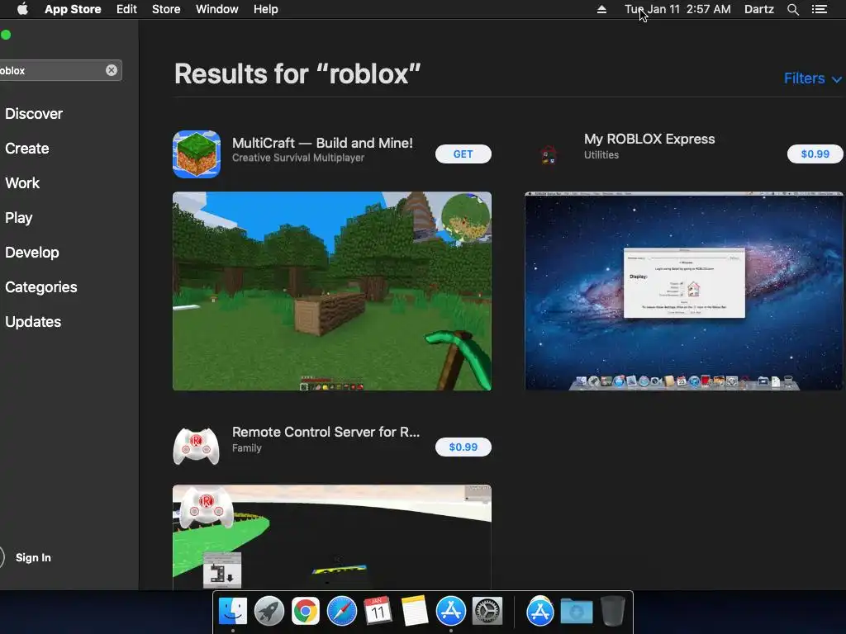This screenshot has width=846, height=634.
Task: Buy My ROBLOX Express for $0.99
Action: [x=815, y=154]
